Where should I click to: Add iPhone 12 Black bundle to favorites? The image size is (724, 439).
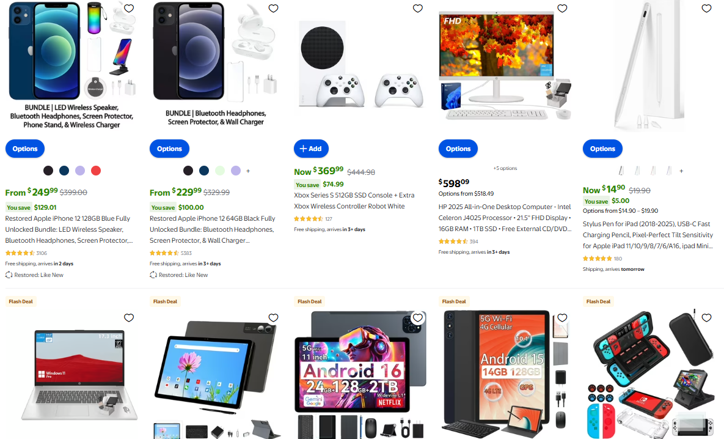[273, 9]
